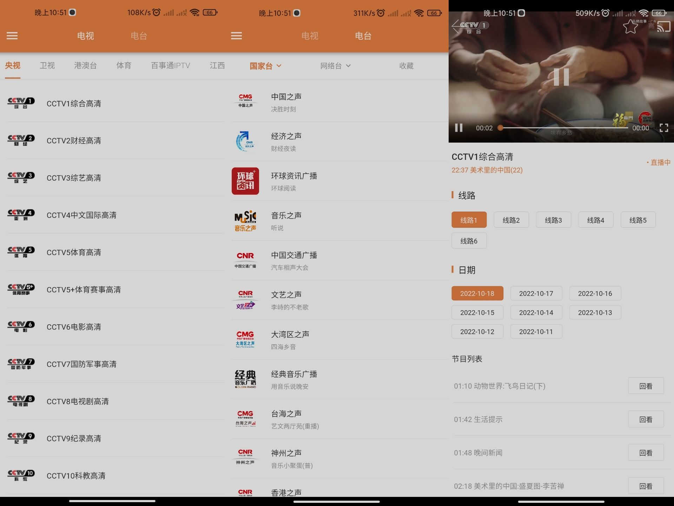Select date 2022-10-18
The width and height of the screenshot is (674, 506).
pos(477,293)
